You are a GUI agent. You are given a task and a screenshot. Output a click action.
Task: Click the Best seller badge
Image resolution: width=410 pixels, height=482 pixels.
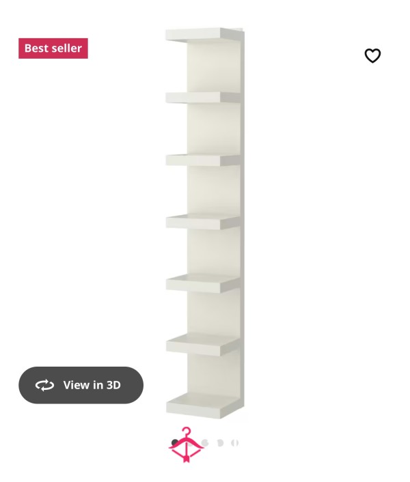pos(53,48)
